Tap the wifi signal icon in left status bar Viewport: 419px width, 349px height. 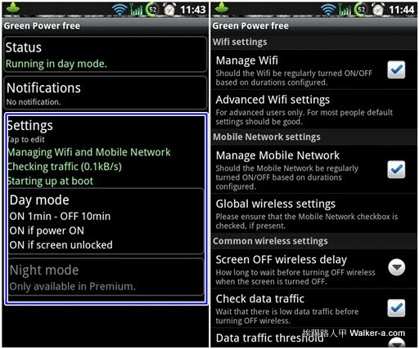(x=119, y=10)
